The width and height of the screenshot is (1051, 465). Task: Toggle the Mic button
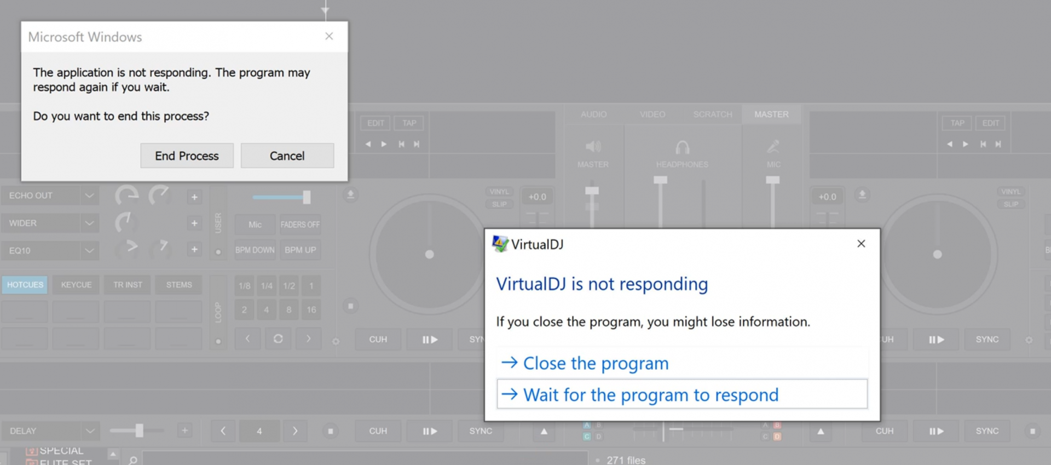point(255,225)
